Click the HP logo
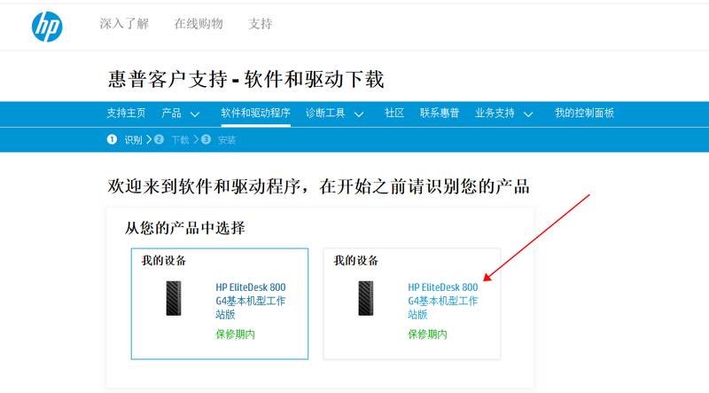 click(x=47, y=28)
